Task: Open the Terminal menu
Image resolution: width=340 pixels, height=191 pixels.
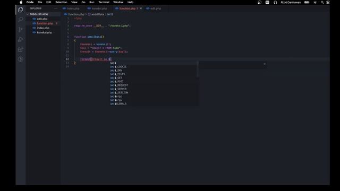Action: coord(104,2)
